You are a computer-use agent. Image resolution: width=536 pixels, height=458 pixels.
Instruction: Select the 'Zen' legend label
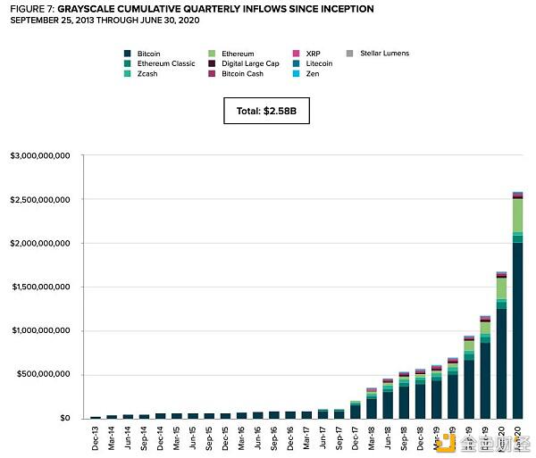click(x=313, y=74)
